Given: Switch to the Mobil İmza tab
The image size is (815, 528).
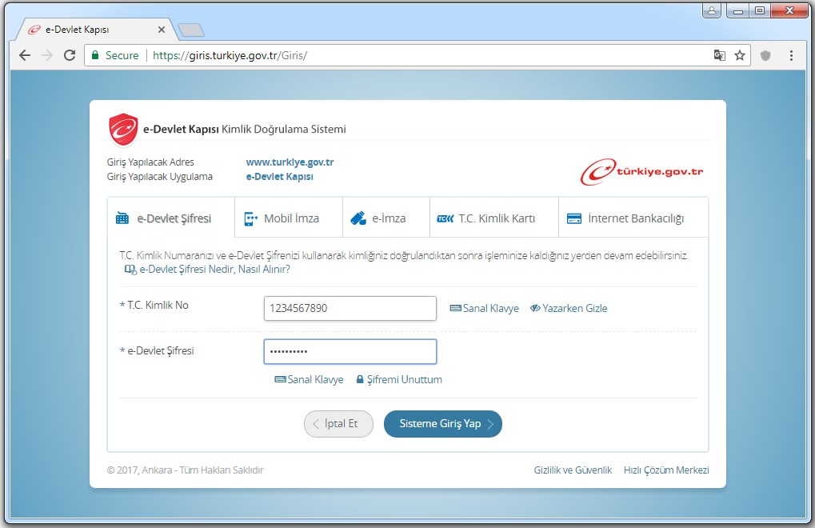Looking at the screenshot, I should click(289, 218).
